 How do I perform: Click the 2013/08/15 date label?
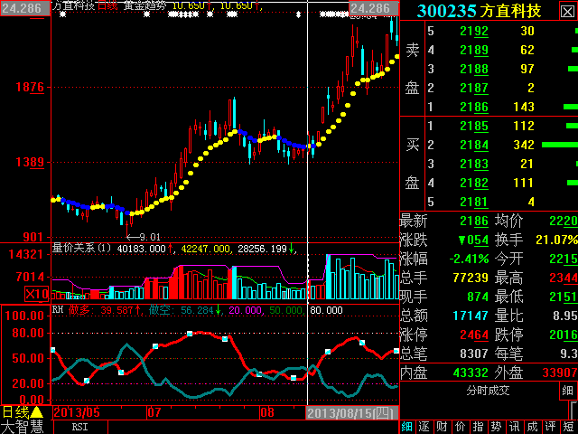click(353, 412)
